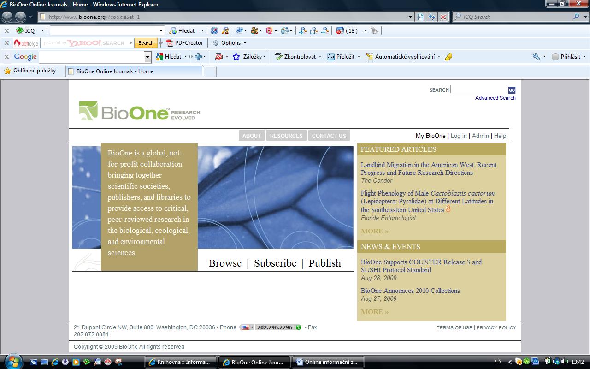590x369 pixels.
Task: Click the GO button beside BioOne search
Action: pyautogui.click(x=512, y=90)
